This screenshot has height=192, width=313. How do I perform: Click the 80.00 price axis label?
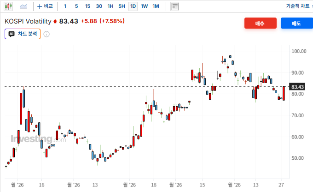click(x=297, y=94)
